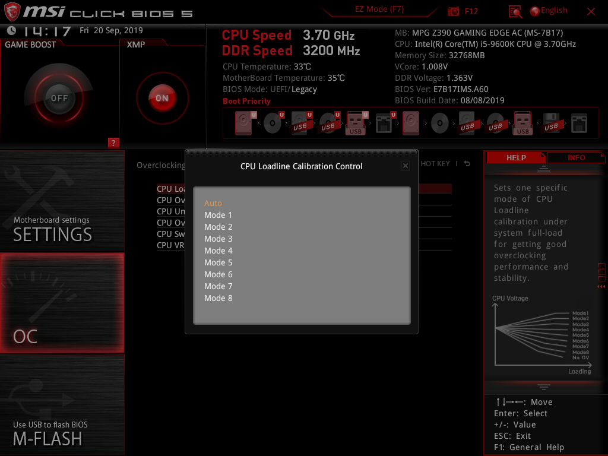Choose Mode 7 loadline calibration
Image resolution: width=608 pixels, height=456 pixels.
click(218, 286)
